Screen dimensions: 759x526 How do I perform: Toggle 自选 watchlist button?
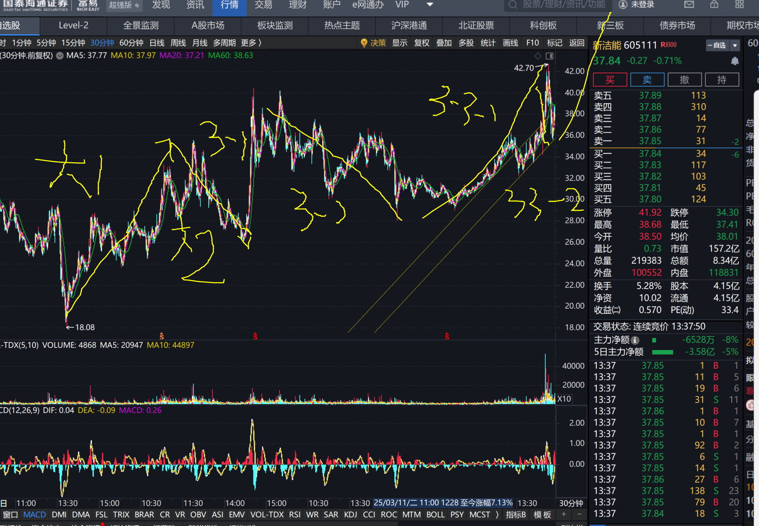coord(717,46)
